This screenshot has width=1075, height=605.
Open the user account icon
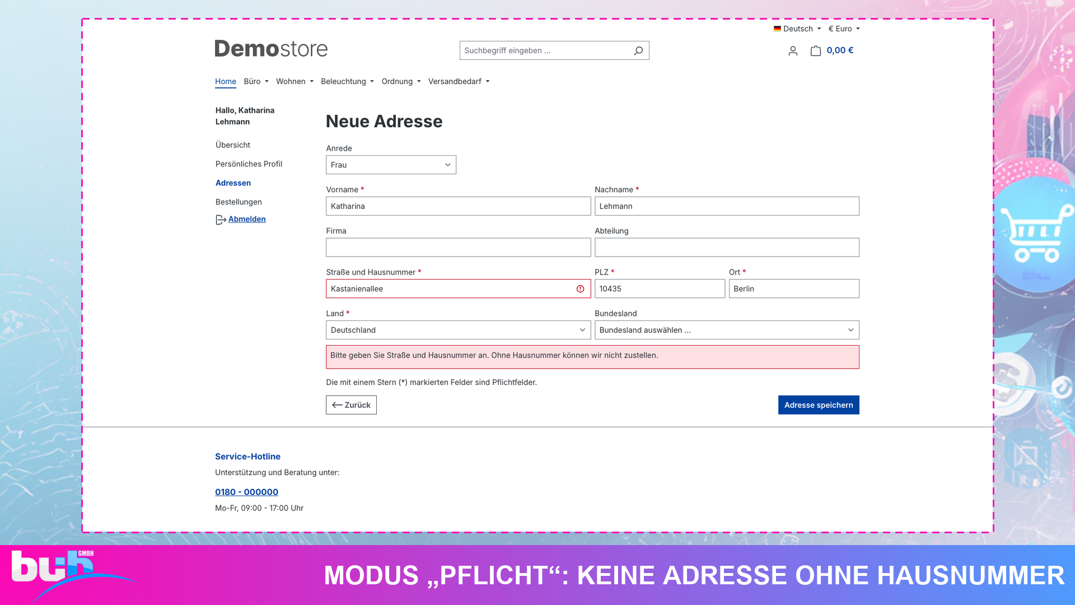coord(793,51)
